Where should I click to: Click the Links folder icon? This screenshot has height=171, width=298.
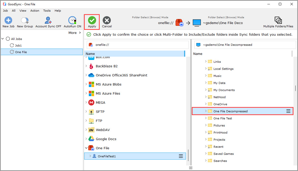[x=210, y=61]
